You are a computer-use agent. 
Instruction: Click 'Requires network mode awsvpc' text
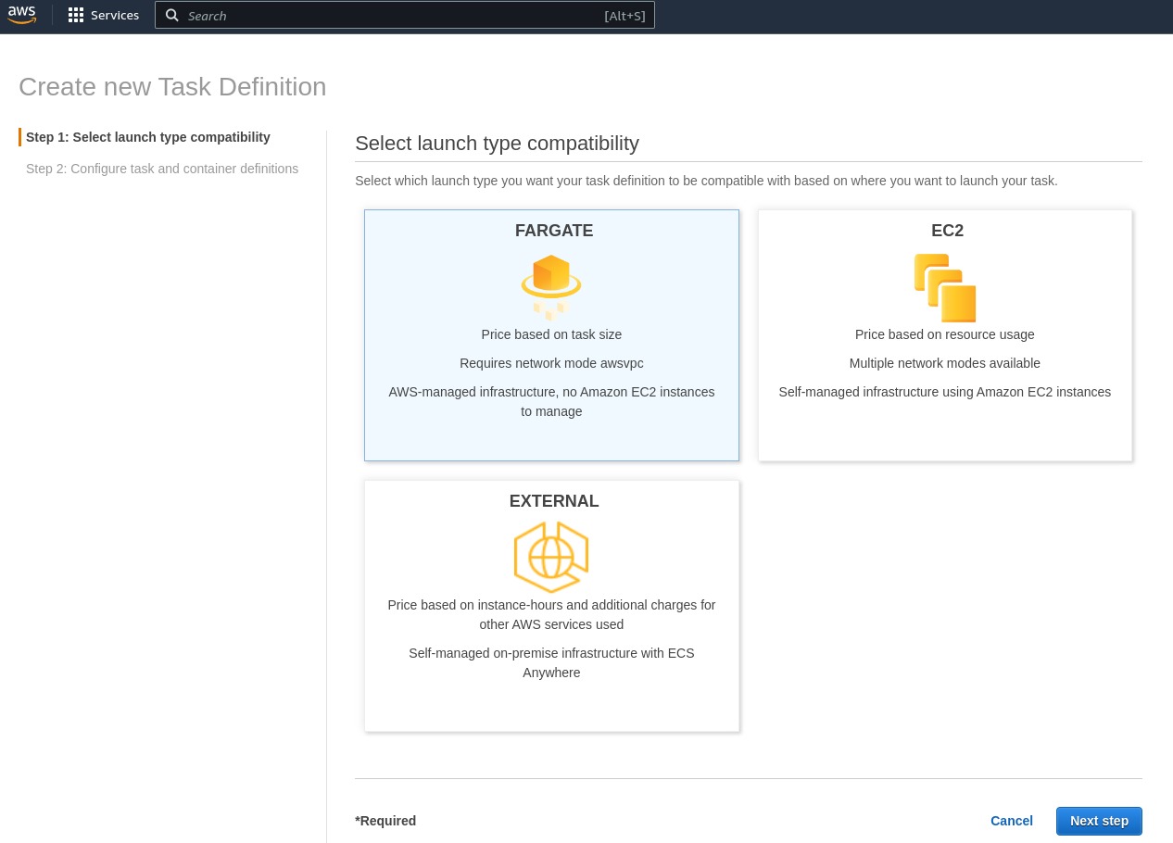(551, 363)
